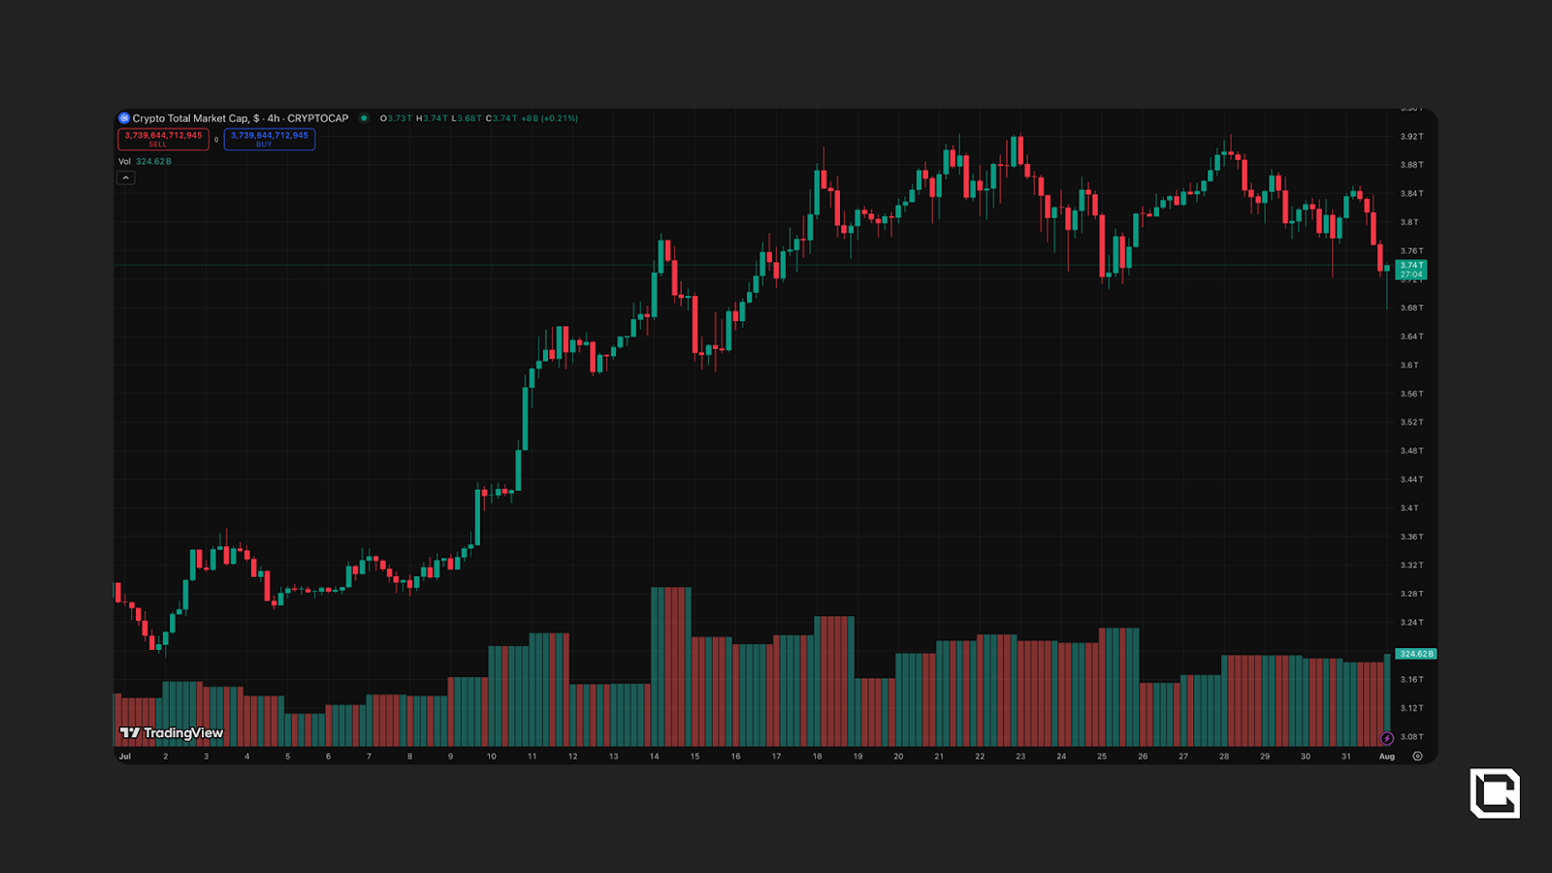Open the Crypto Total Market Cap symbol title
This screenshot has height=873, width=1552.
click(241, 118)
